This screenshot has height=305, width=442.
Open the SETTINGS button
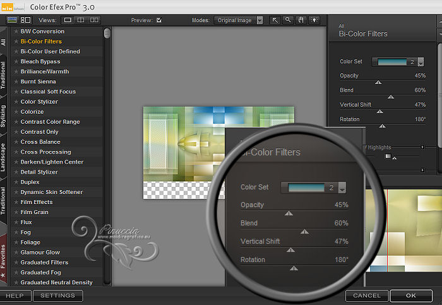(58, 296)
